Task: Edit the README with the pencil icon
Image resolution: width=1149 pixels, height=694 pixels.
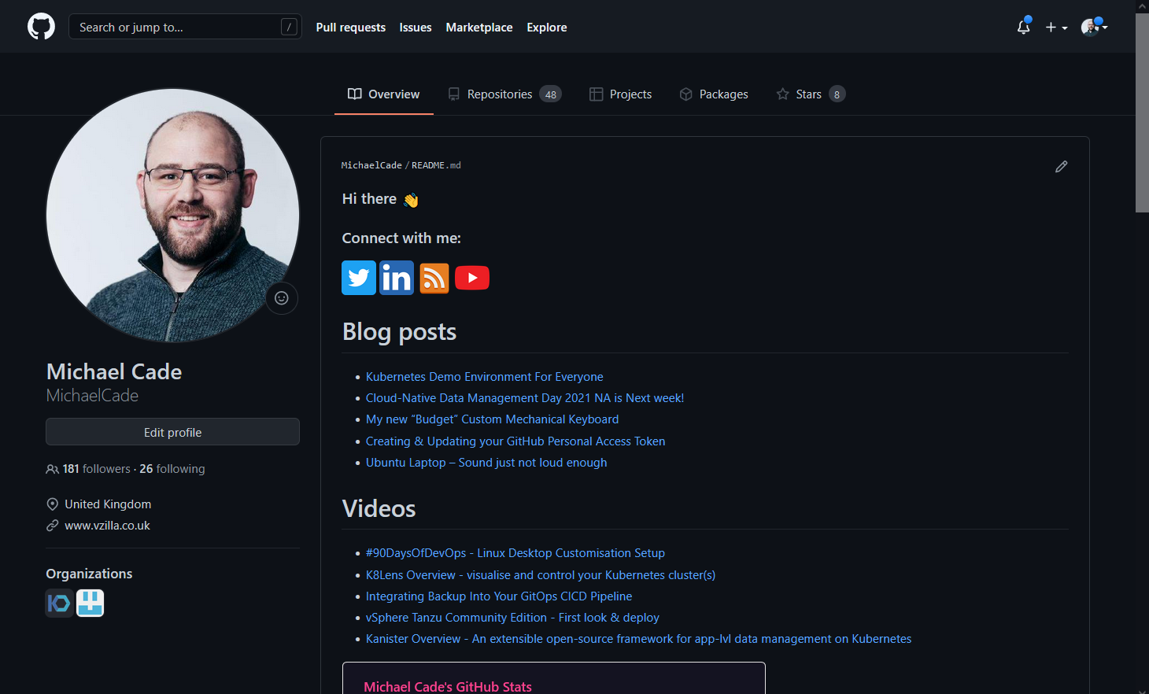Action: tap(1061, 166)
